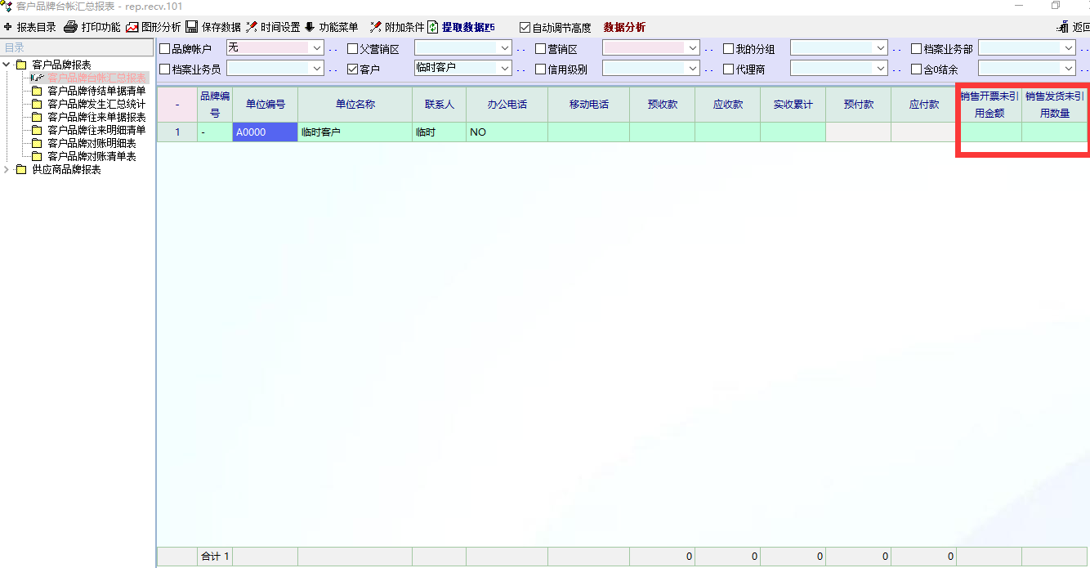The height and width of the screenshot is (568, 1090).
Task: Select the A0000 单位编号 cell
Action: pos(265,132)
